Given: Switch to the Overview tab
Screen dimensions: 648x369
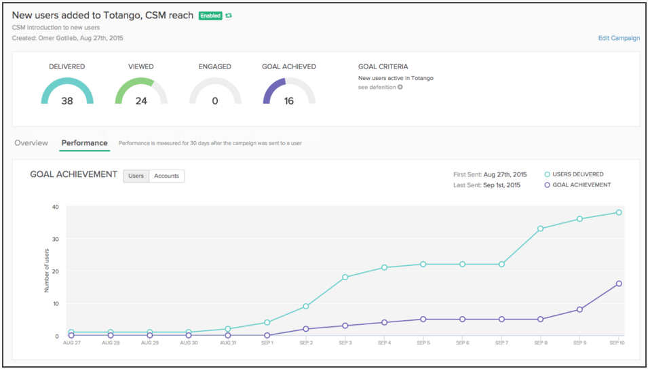Looking at the screenshot, I should point(31,143).
